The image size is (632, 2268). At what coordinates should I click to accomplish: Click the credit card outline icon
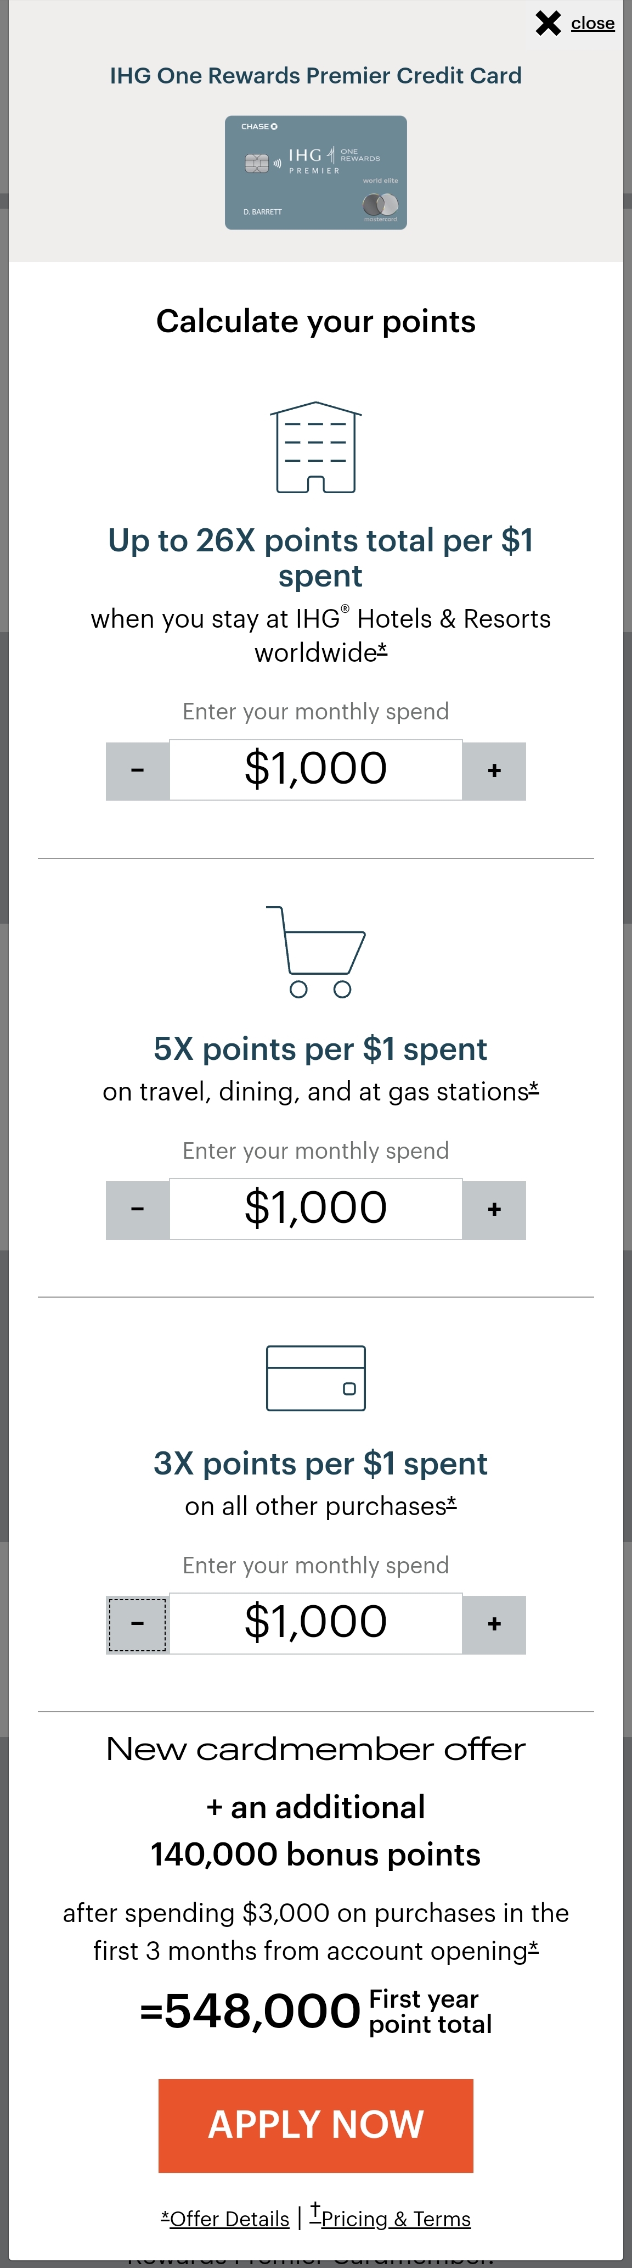[x=315, y=1378]
